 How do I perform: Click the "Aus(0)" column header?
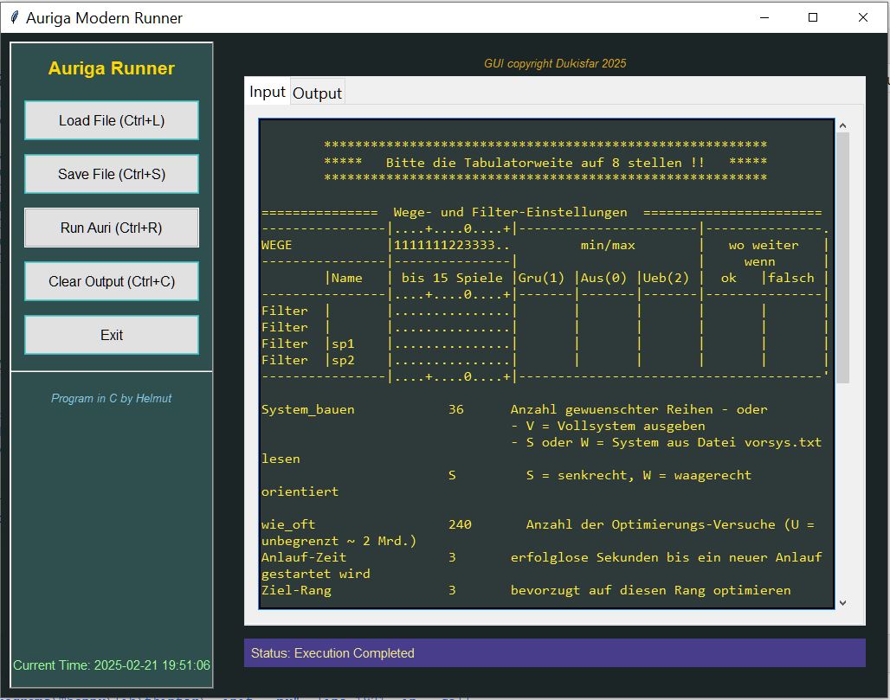[603, 278]
